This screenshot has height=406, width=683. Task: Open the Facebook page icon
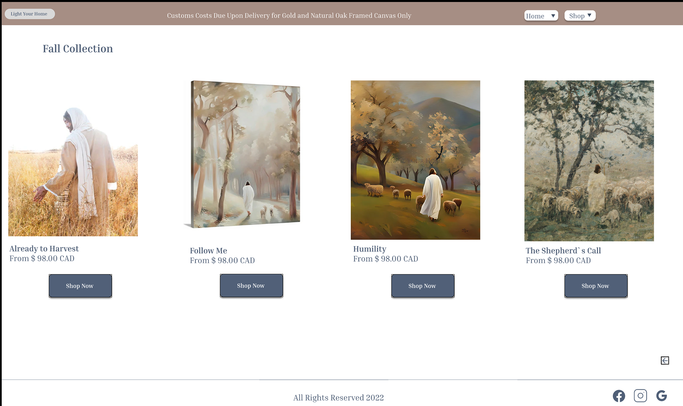tap(619, 396)
